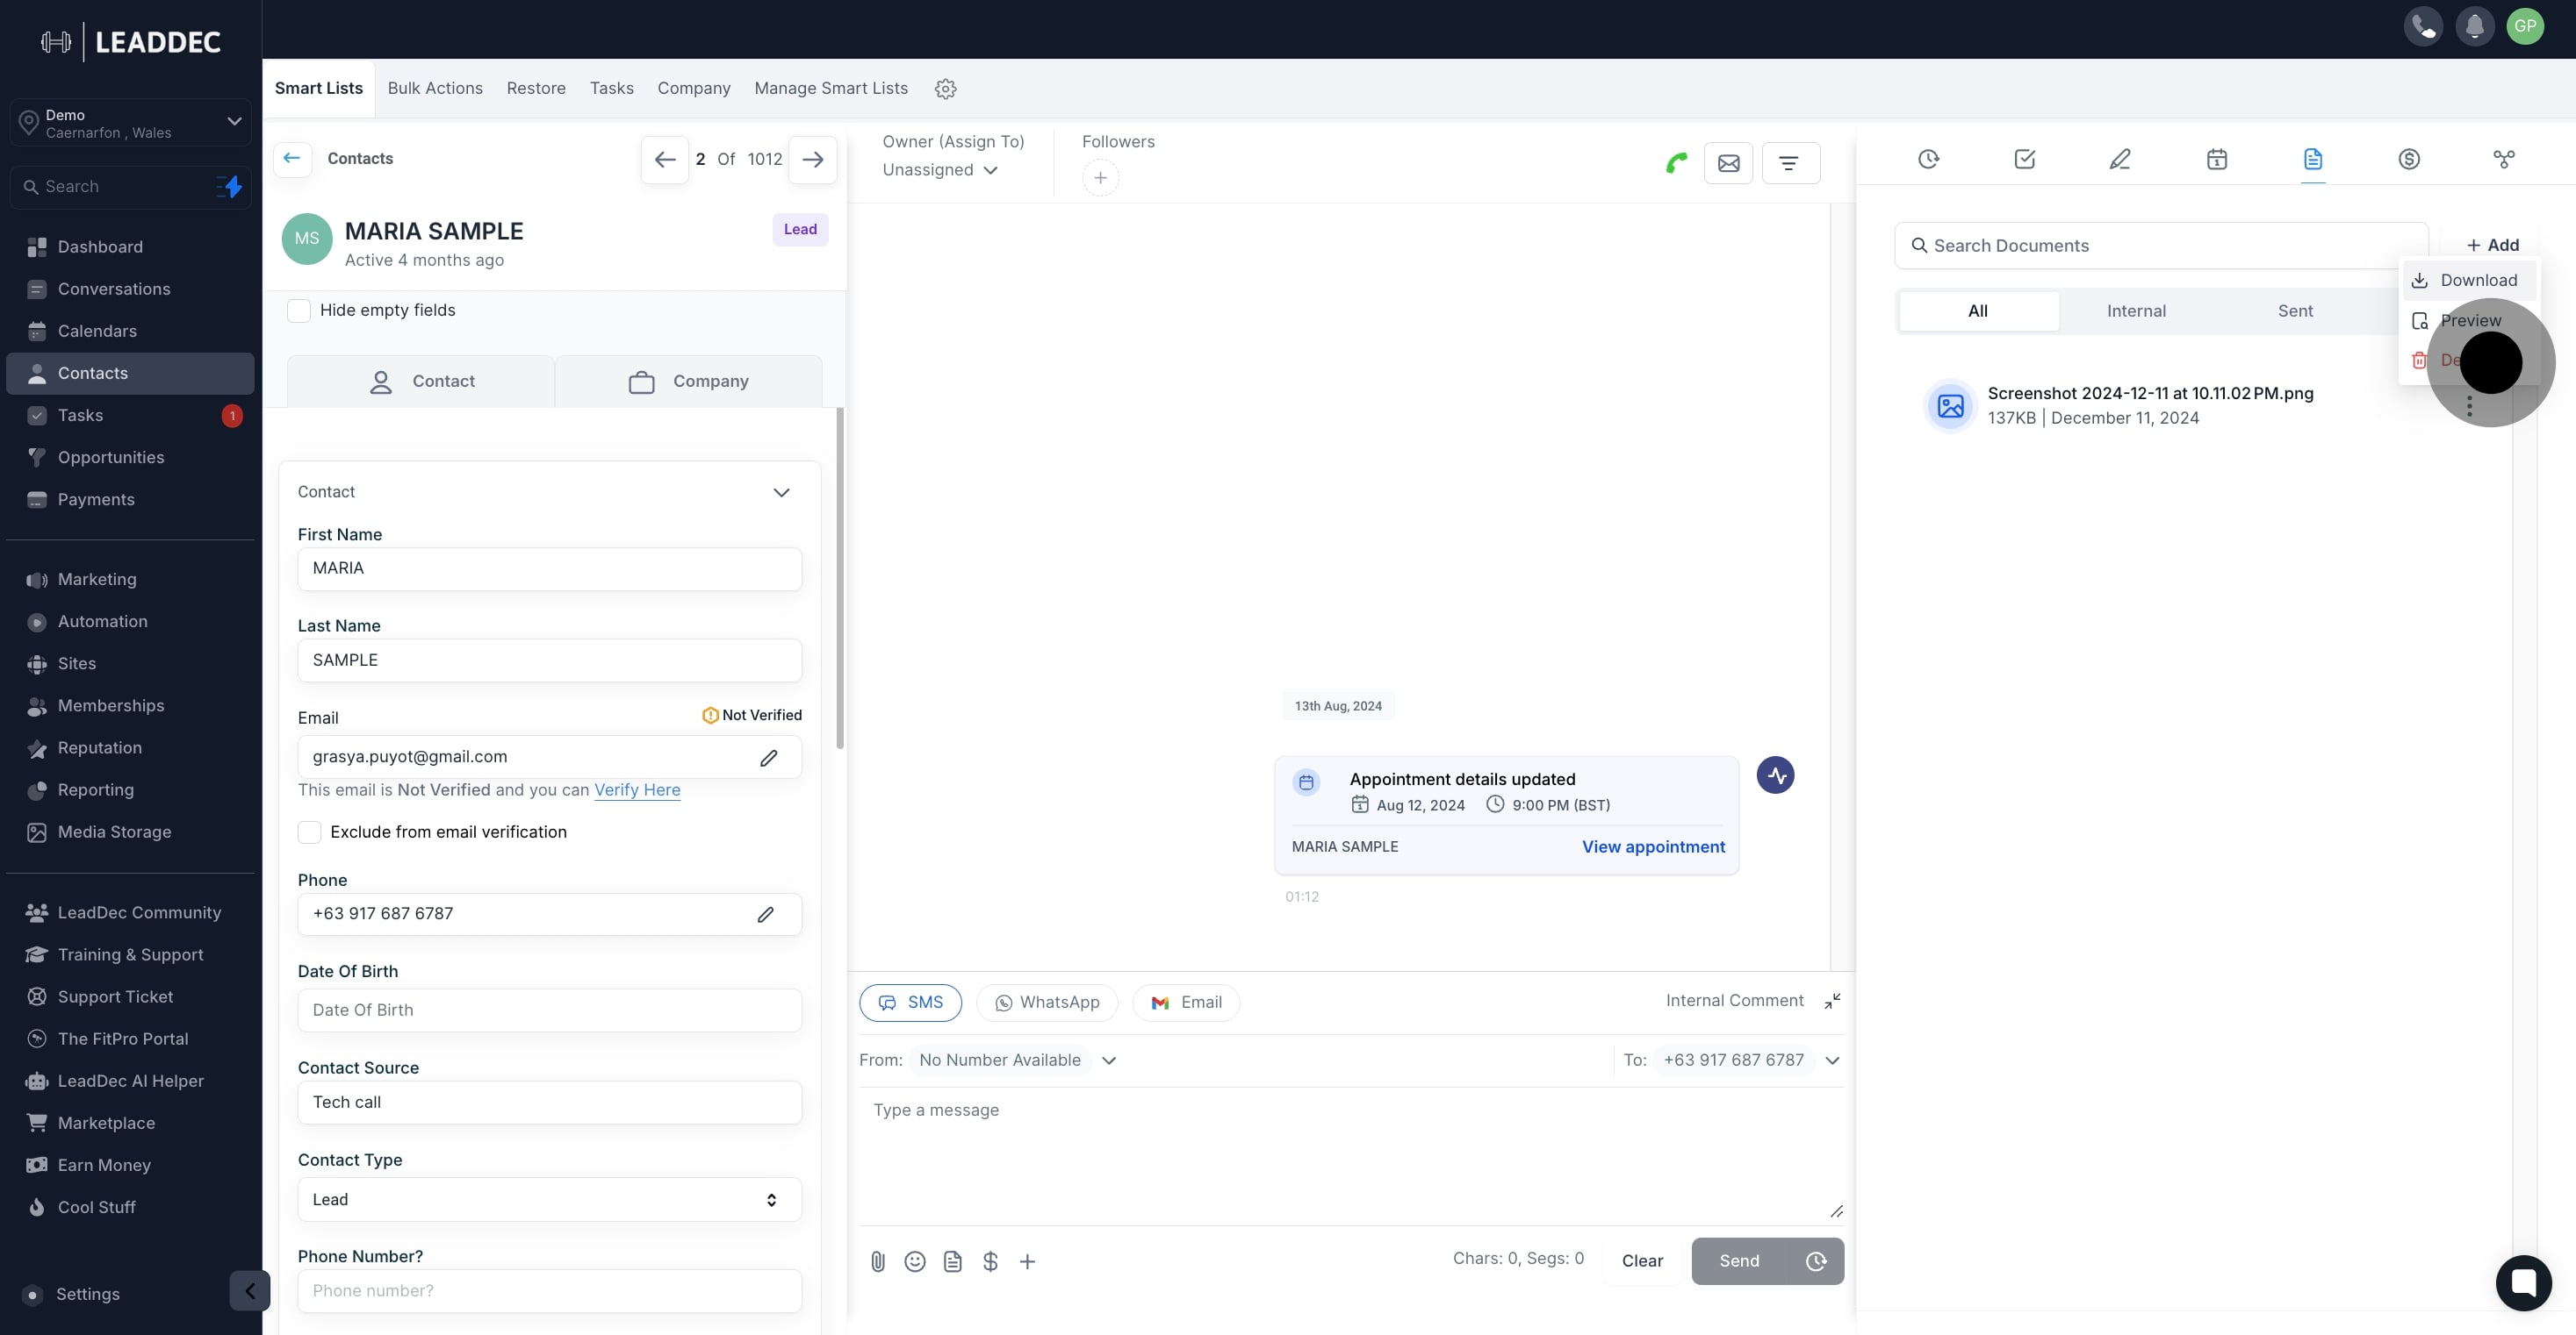The width and height of the screenshot is (2576, 1335).
Task: Select the Sent documents tab
Action: 2295,311
